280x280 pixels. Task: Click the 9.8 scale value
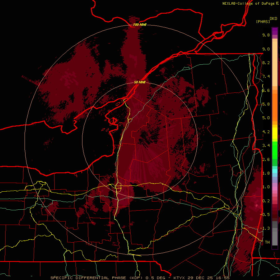pos(266,35)
